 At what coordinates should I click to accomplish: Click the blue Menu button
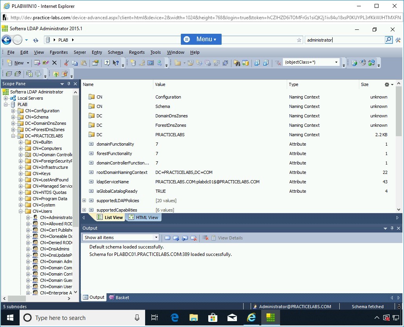click(201, 39)
